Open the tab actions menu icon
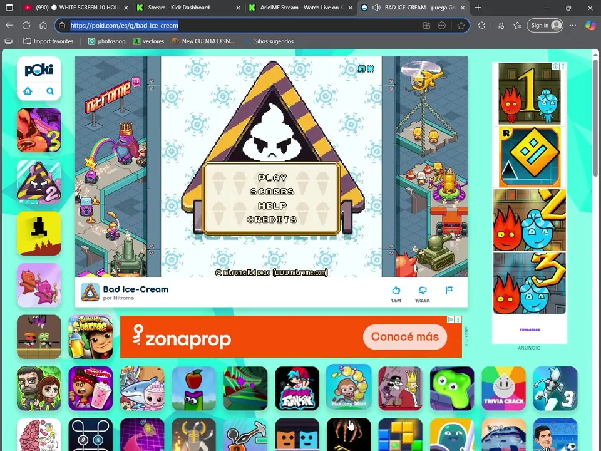 [x=9, y=8]
